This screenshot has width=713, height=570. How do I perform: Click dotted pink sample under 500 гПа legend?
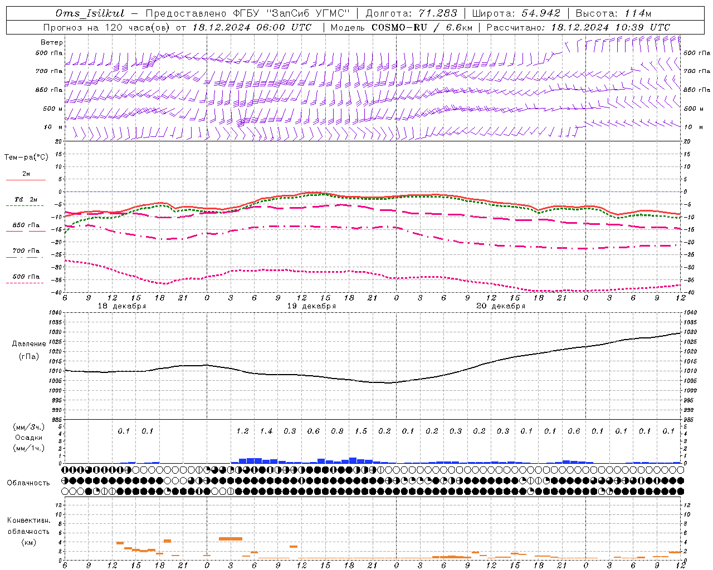[x=25, y=283]
